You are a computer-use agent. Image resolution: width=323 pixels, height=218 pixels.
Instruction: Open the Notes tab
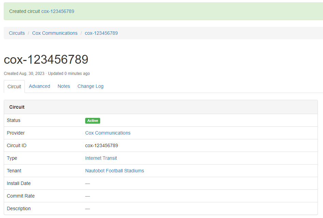pos(64,86)
